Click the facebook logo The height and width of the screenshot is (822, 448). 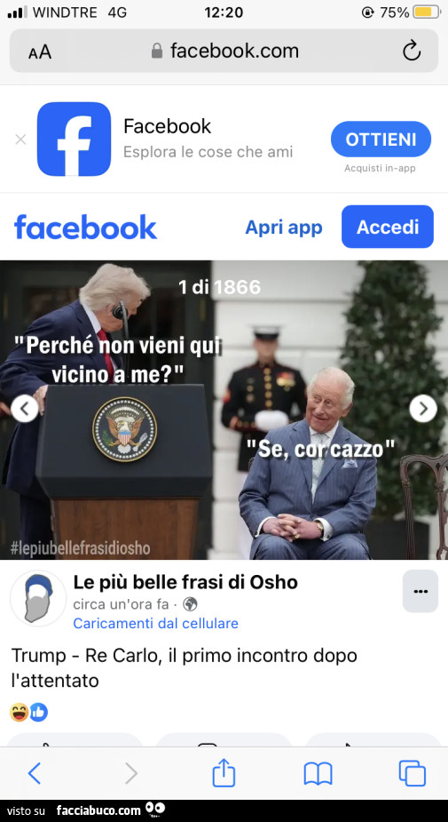point(85,227)
